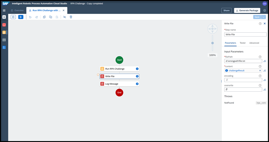Open help for the Write File panel

(260, 24)
